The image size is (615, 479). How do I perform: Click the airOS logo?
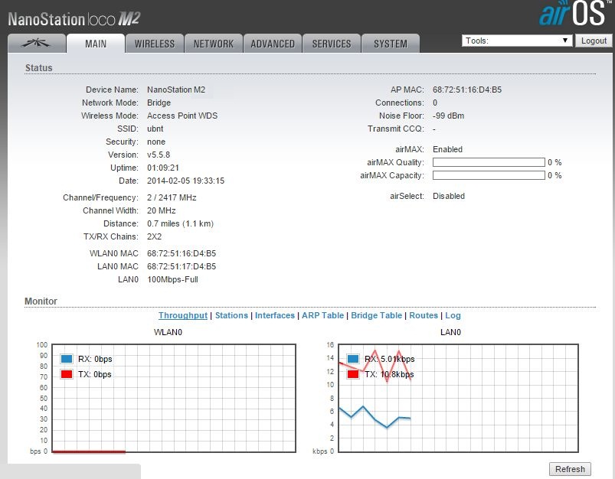[572, 15]
